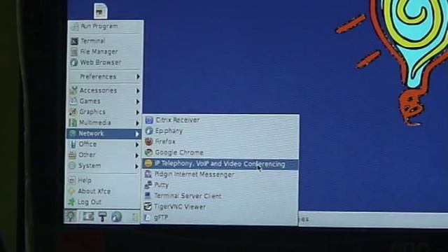This screenshot has height=252, width=448.
Task: Expand Preferences submenu arrow
Action: 138,76
